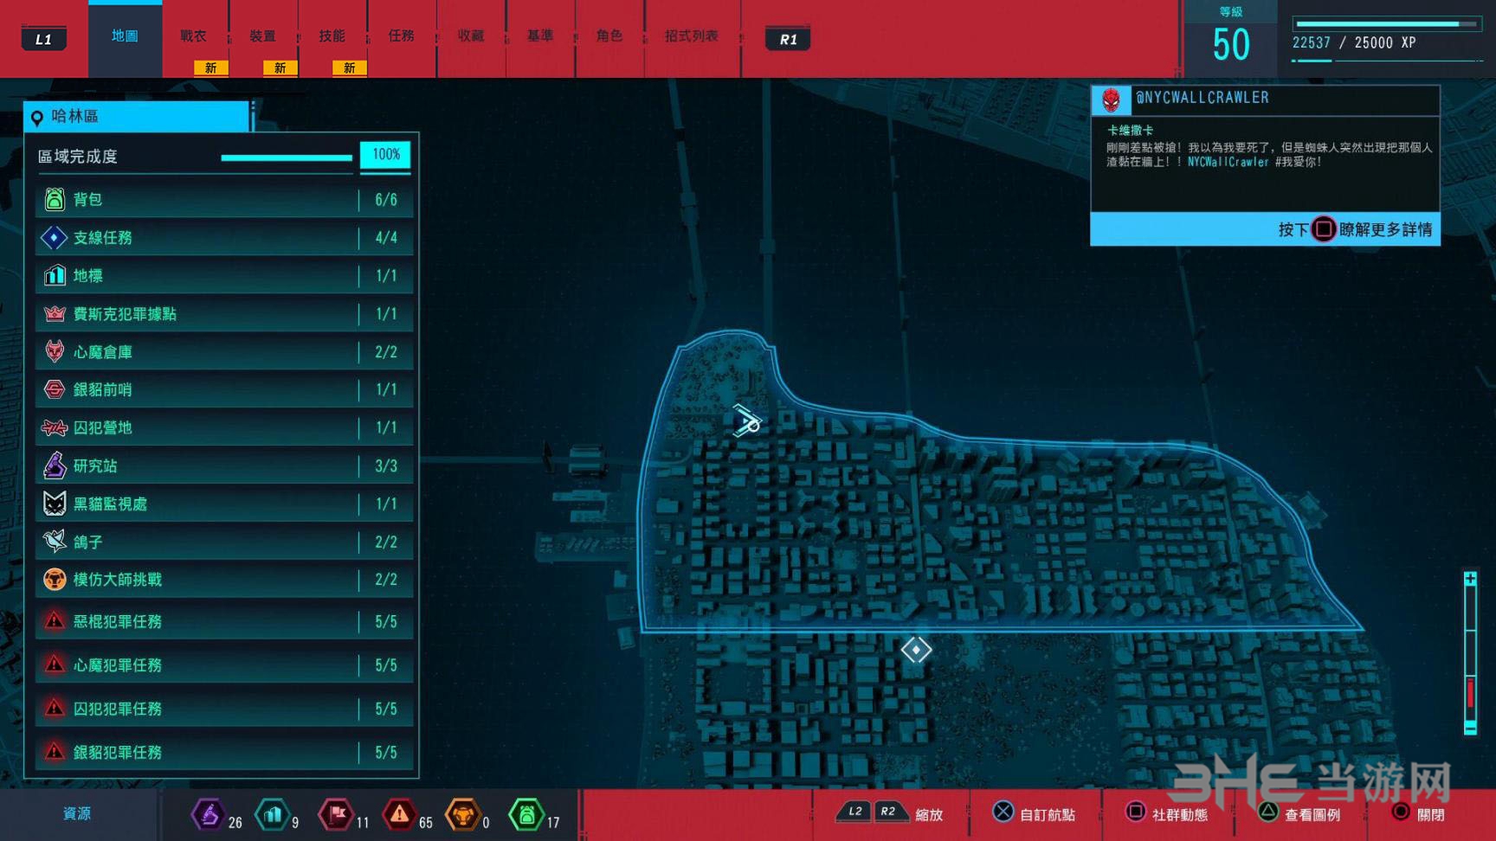This screenshot has height=841, width=1496.
Task: Open the 角色 tab
Action: click(609, 36)
